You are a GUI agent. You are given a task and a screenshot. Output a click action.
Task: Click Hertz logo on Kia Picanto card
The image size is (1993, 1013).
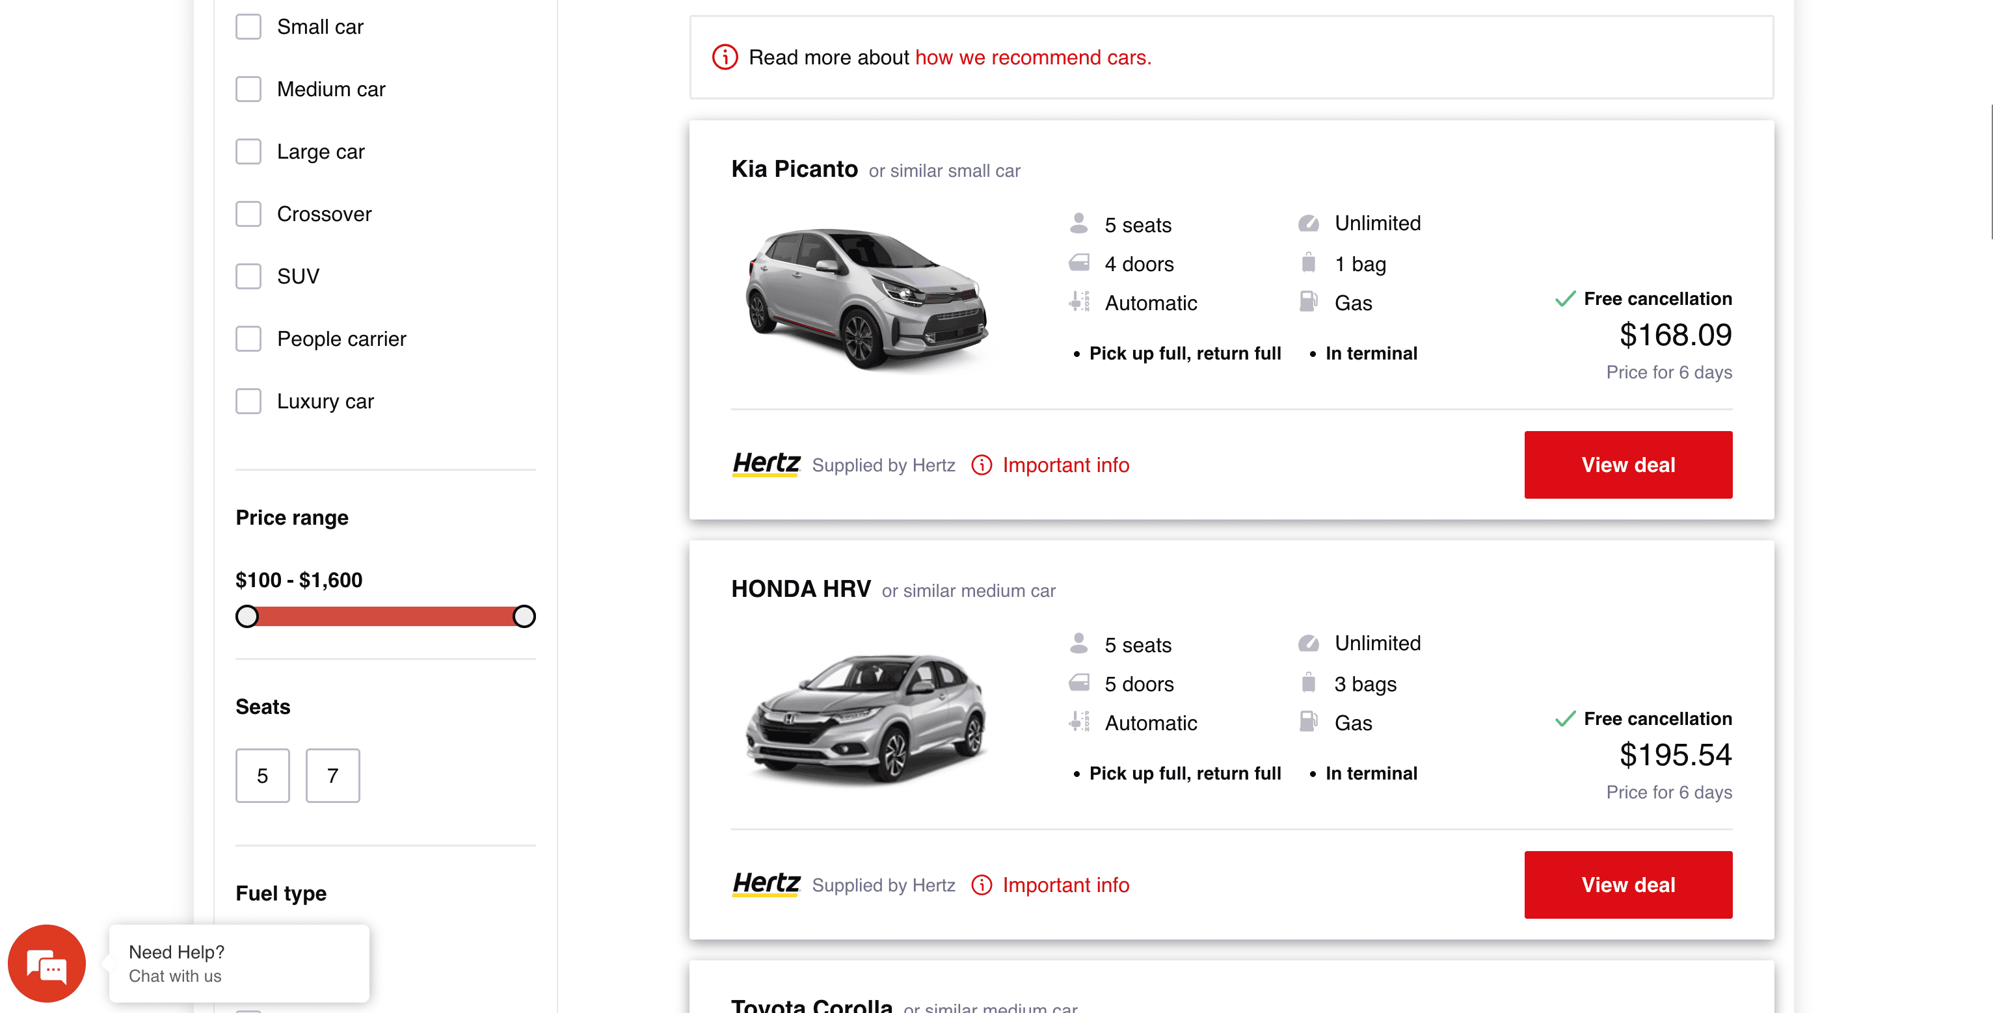(765, 464)
